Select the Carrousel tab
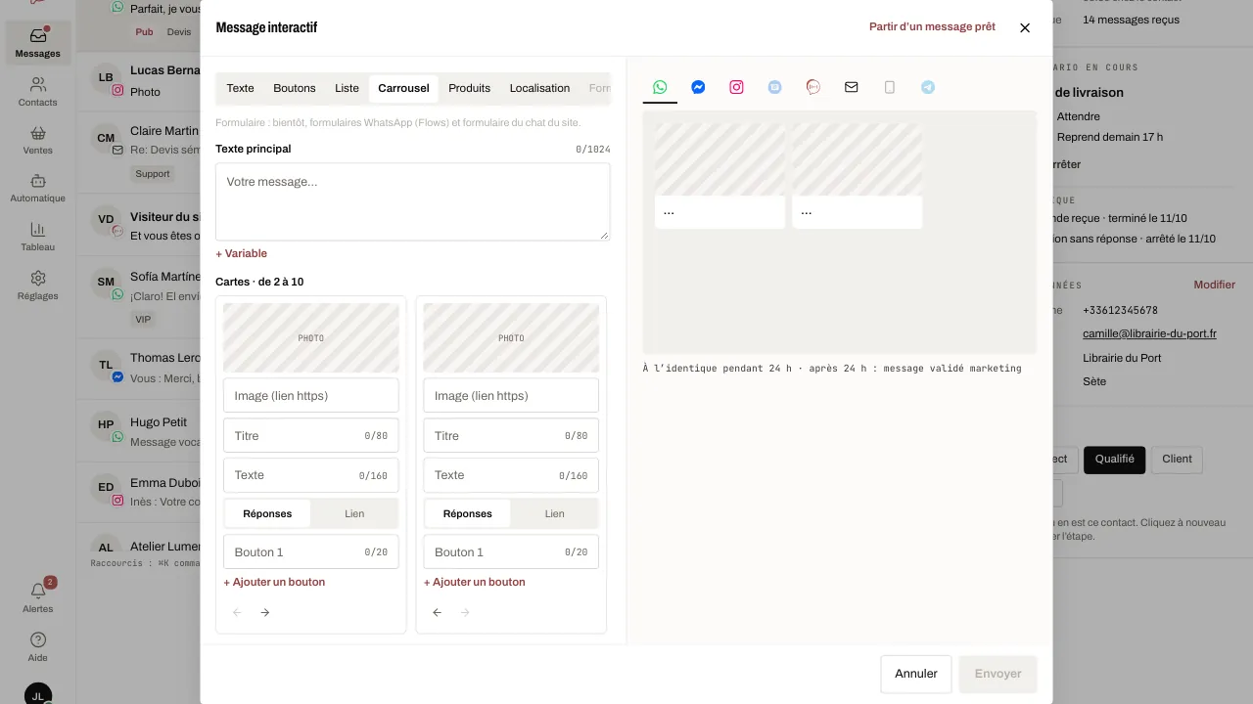The image size is (1253, 704). click(x=403, y=88)
